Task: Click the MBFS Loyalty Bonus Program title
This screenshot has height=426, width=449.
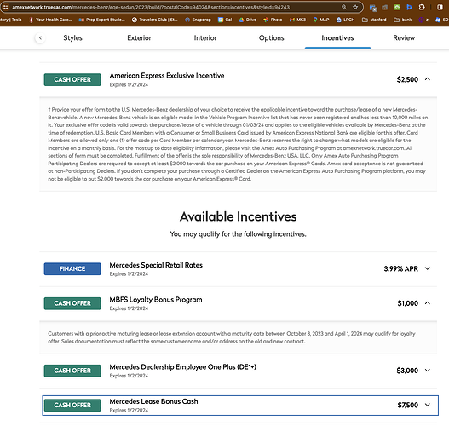Action: coord(156,300)
